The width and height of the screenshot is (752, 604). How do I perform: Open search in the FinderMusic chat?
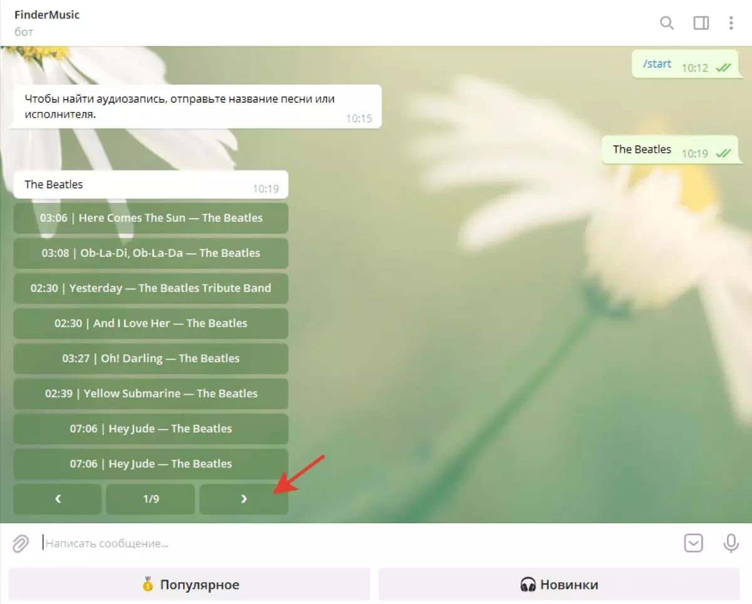click(x=667, y=23)
